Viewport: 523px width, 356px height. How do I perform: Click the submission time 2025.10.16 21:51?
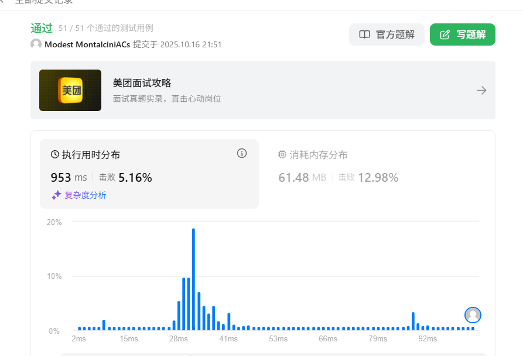(x=191, y=44)
